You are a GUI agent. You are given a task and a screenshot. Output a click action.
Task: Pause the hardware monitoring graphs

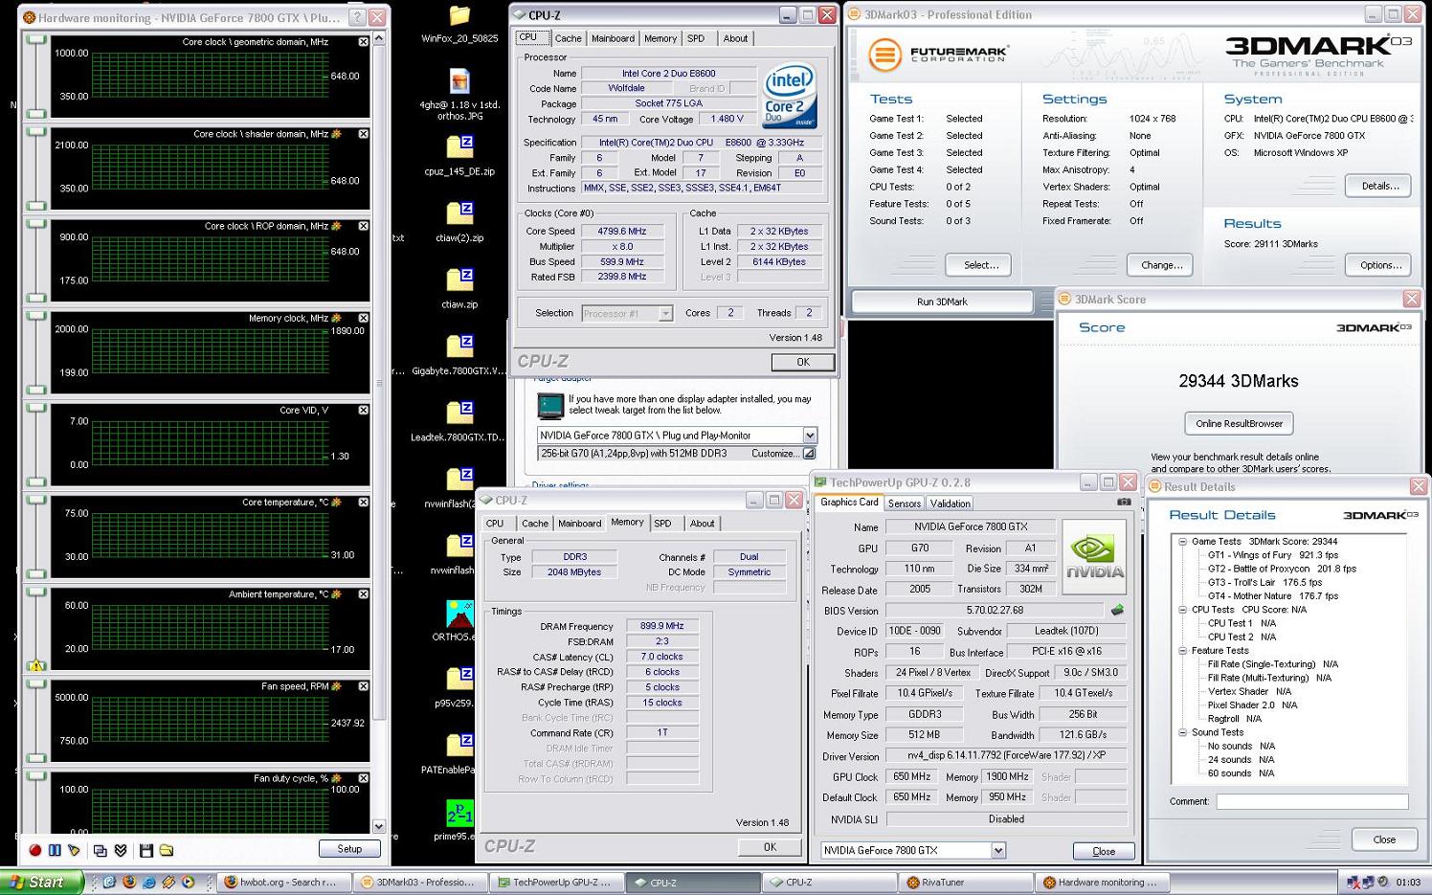55,850
